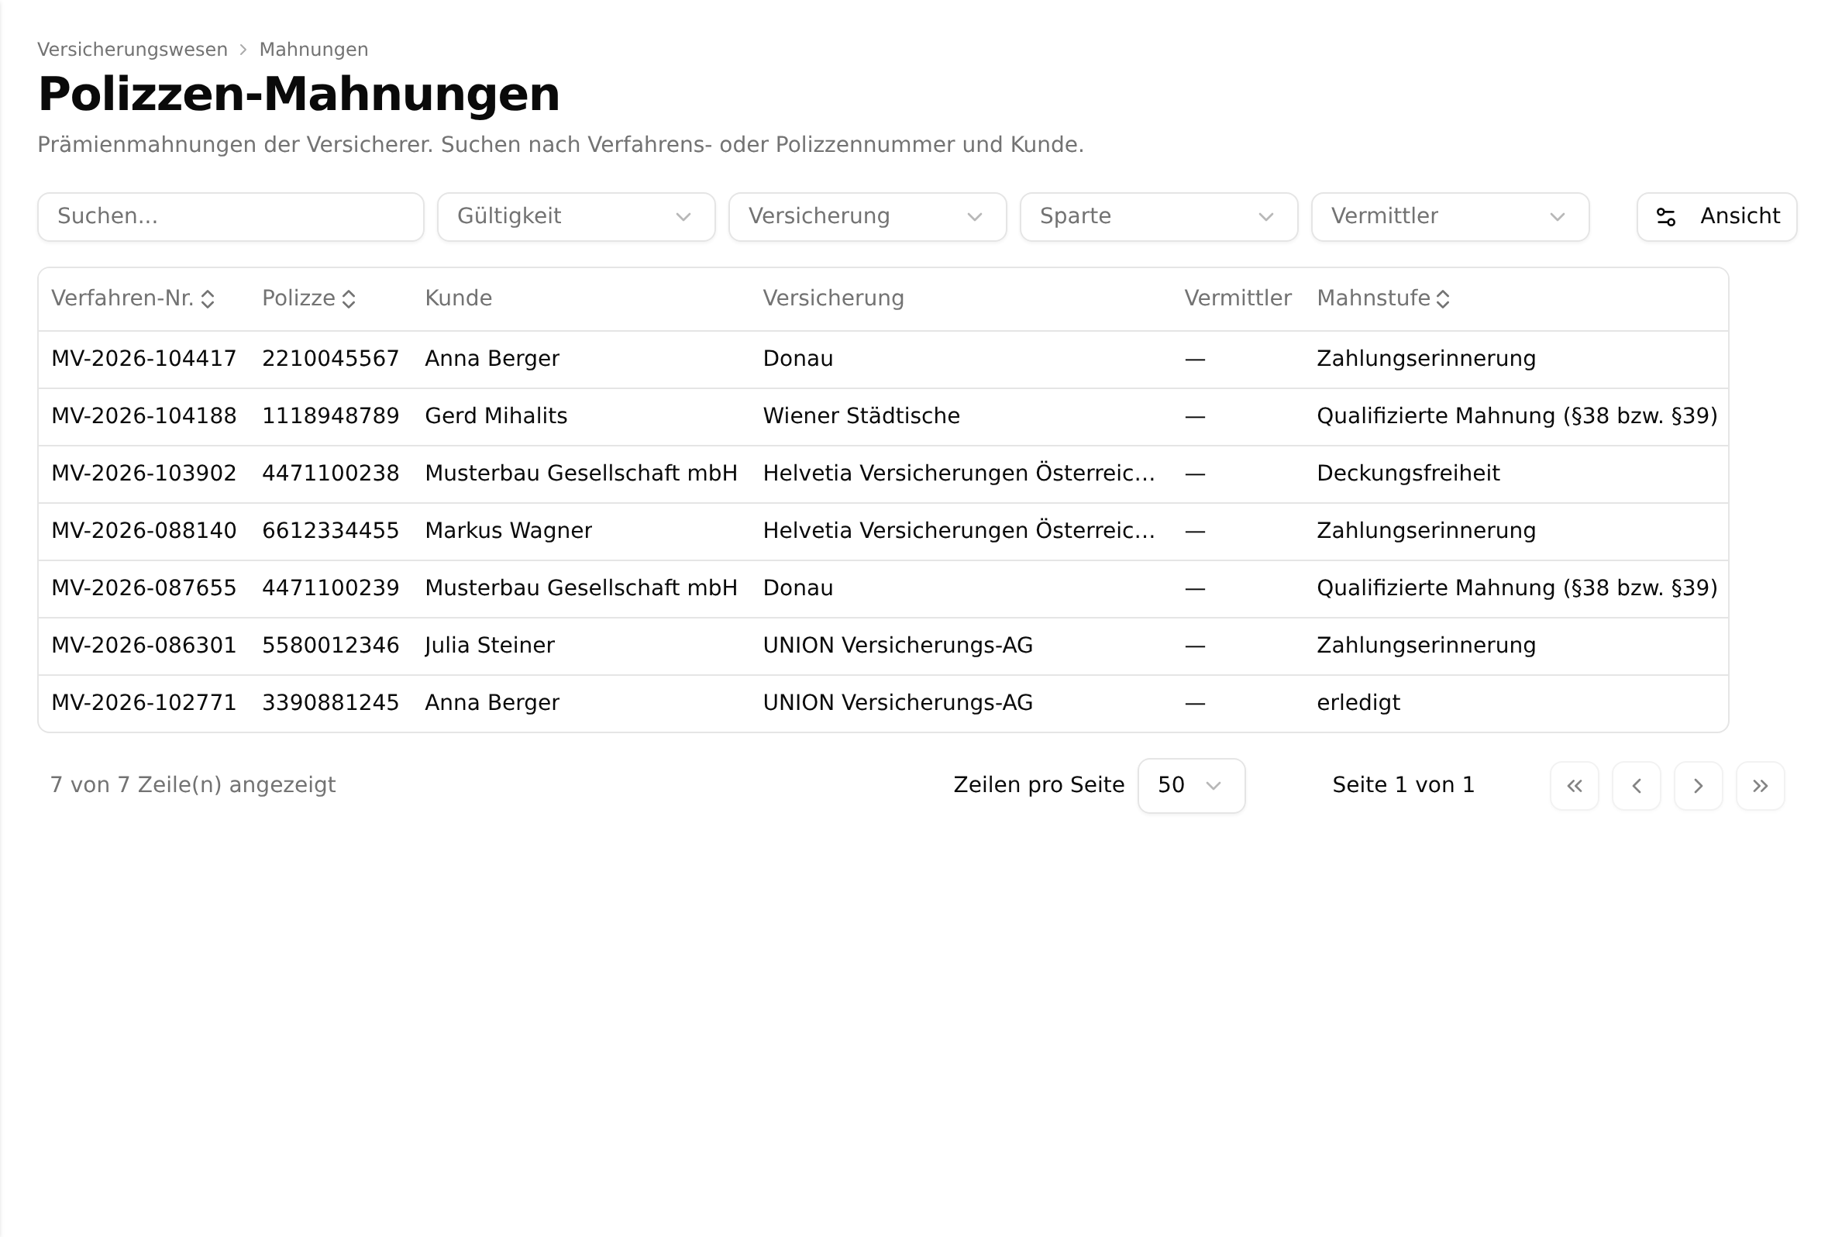The width and height of the screenshot is (1835, 1237).
Task: Open the Gültigkeit filter dropdown
Action: click(577, 217)
